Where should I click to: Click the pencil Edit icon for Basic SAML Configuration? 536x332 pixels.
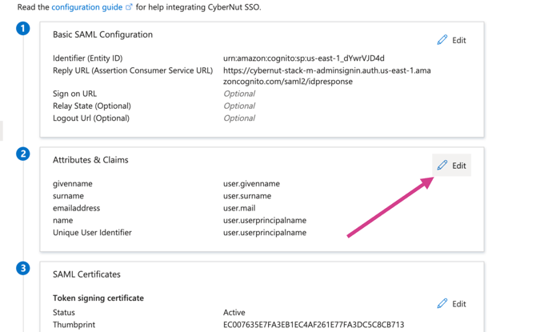[x=442, y=40]
